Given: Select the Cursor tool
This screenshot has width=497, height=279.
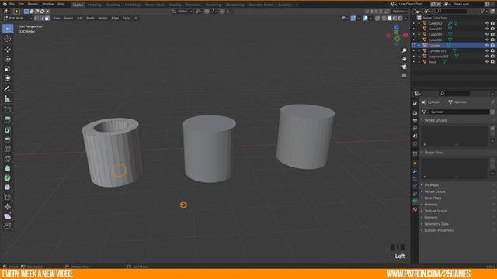Looking at the screenshot, I should [8, 39].
